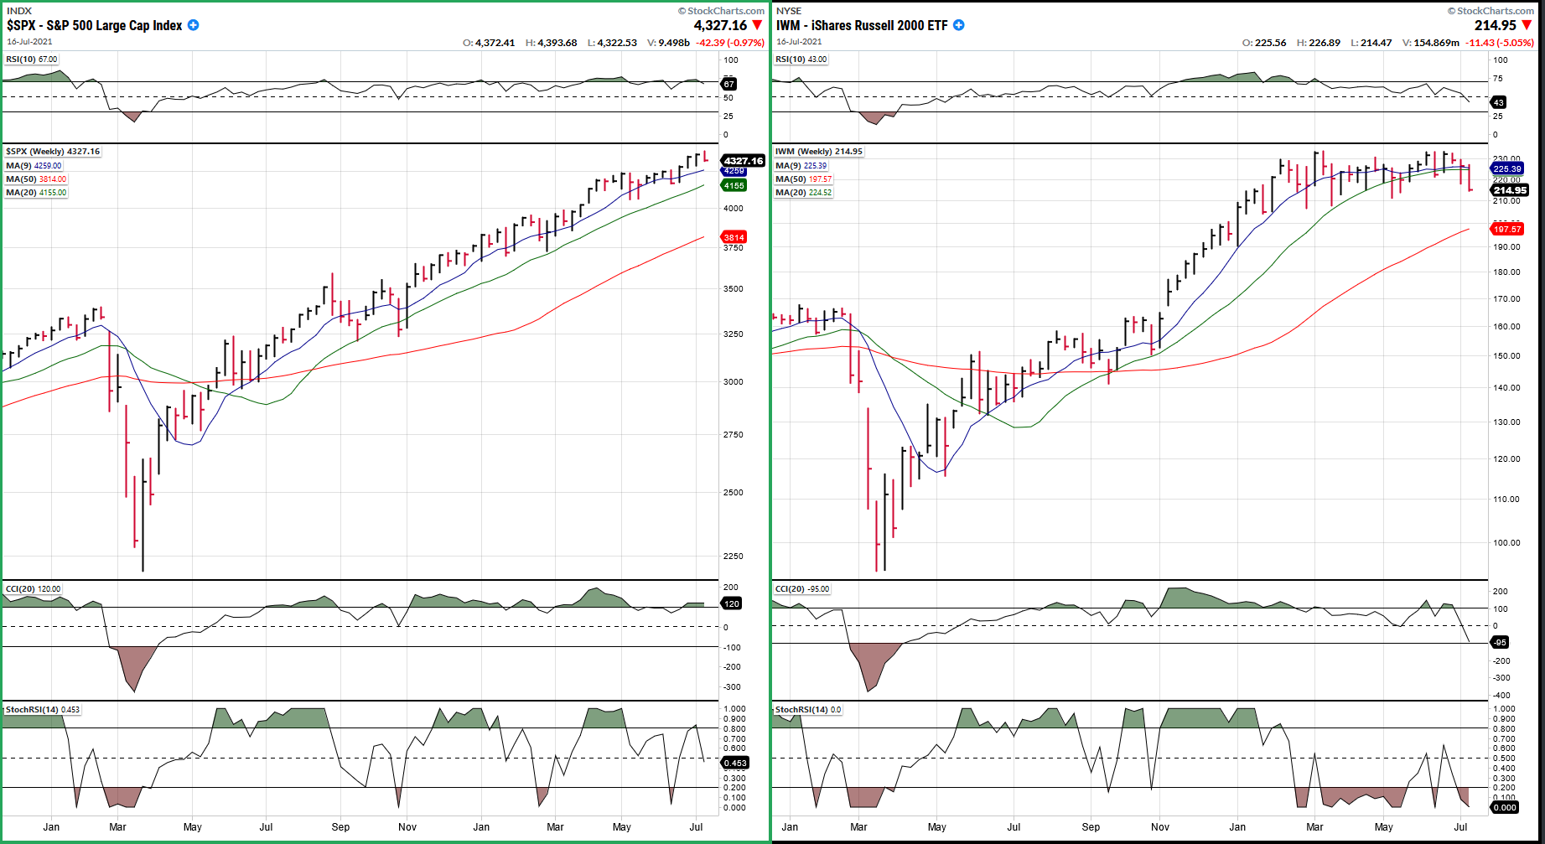
Task: Click the Nov label on the $SPX time axis
Action: pos(407,827)
